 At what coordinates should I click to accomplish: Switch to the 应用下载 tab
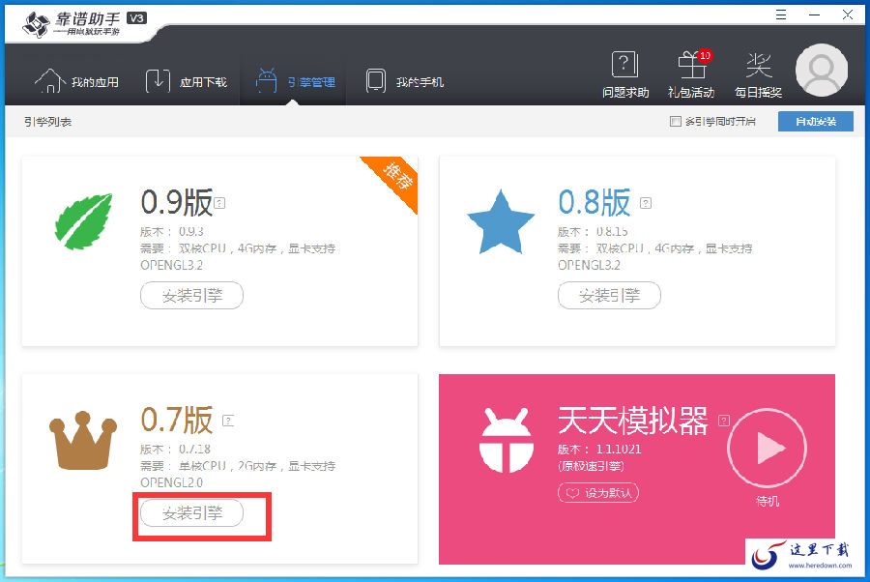click(187, 81)
